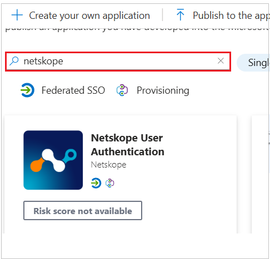Screen dimensions: 270x259
Task: Clear the netskope search text with X
Action: point(221,60)
